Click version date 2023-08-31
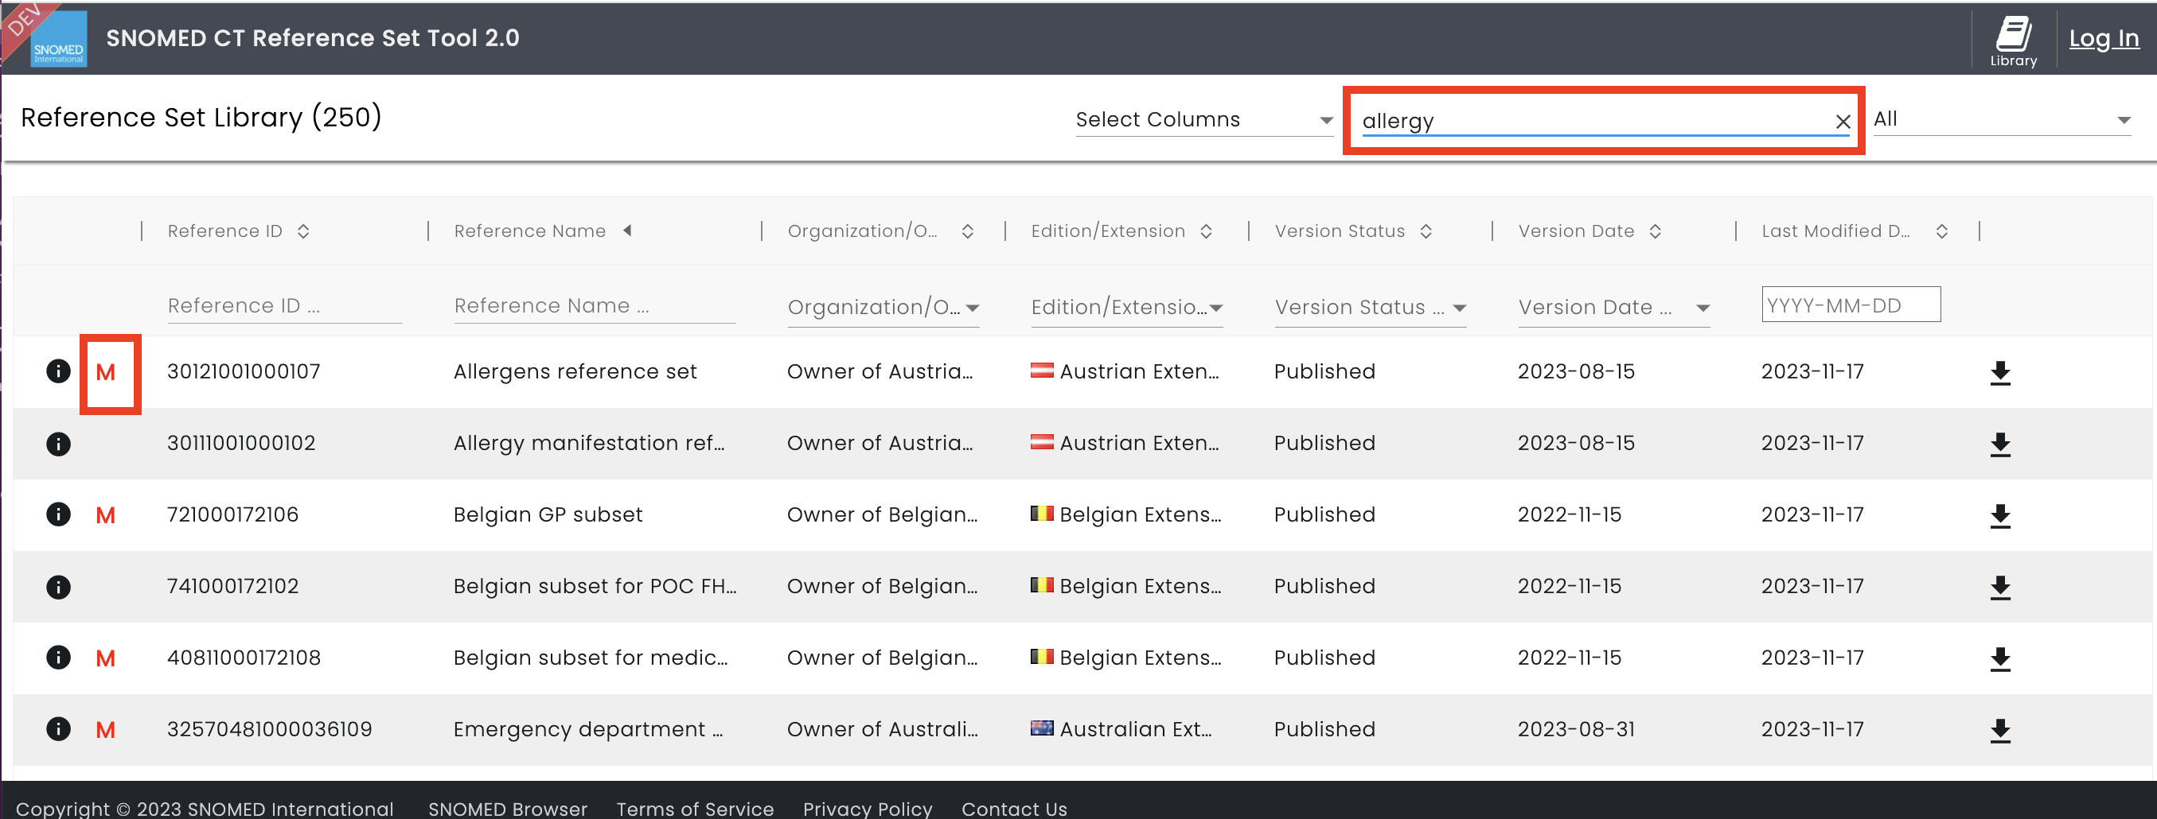This screenshot has width=2157, height=819. click(1576, 729)
